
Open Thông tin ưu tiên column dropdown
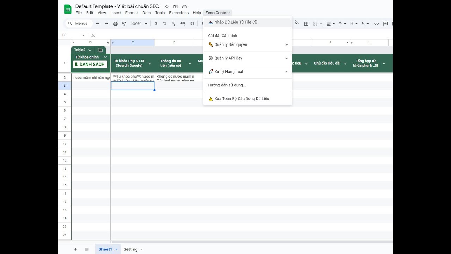190,64
